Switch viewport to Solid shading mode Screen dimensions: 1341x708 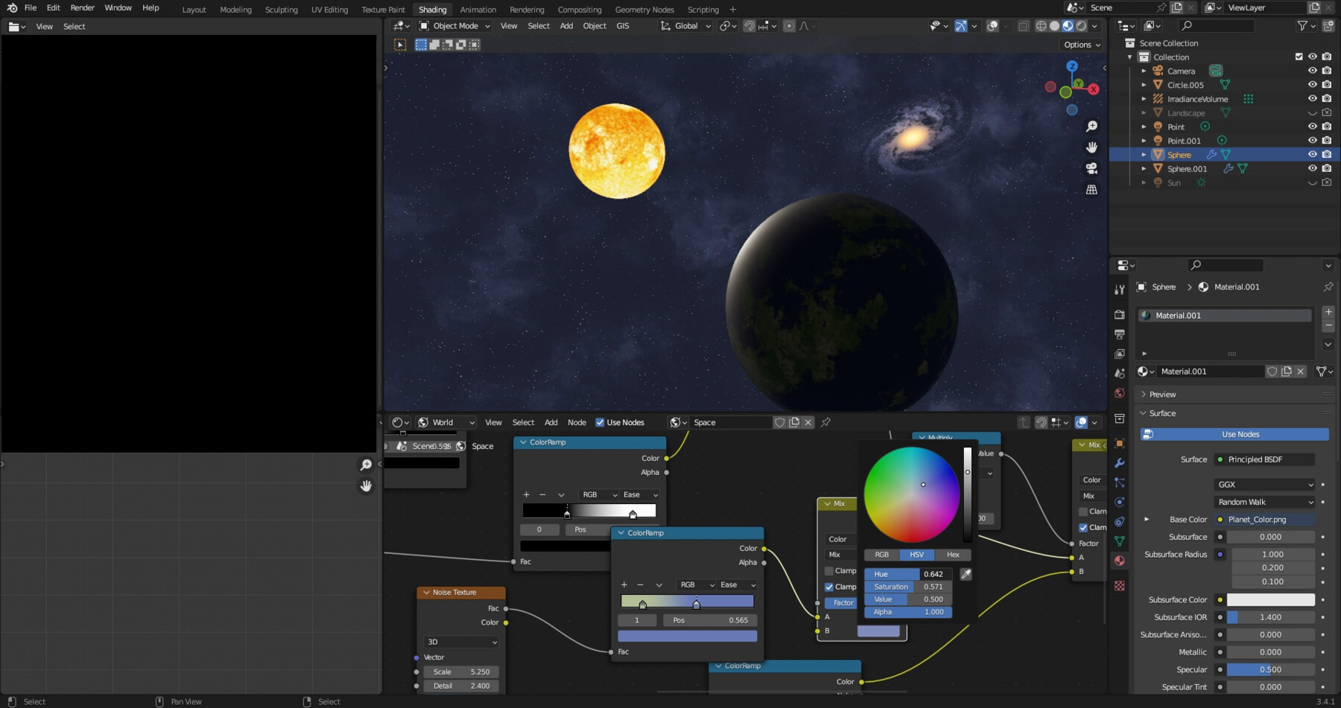[1055, 25]
